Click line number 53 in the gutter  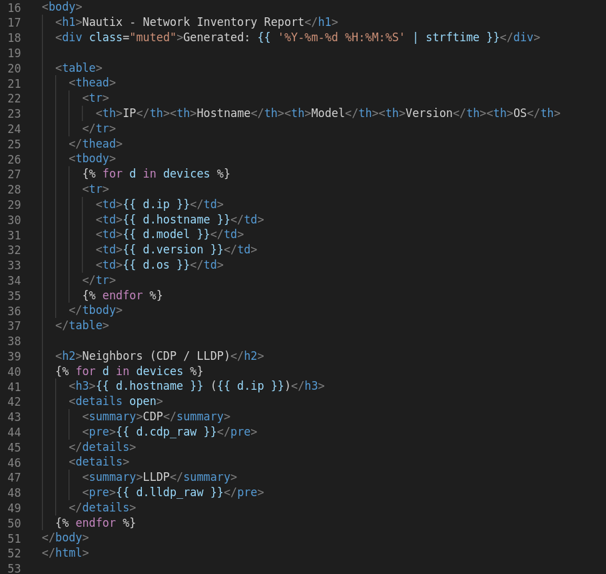[14, 568]
